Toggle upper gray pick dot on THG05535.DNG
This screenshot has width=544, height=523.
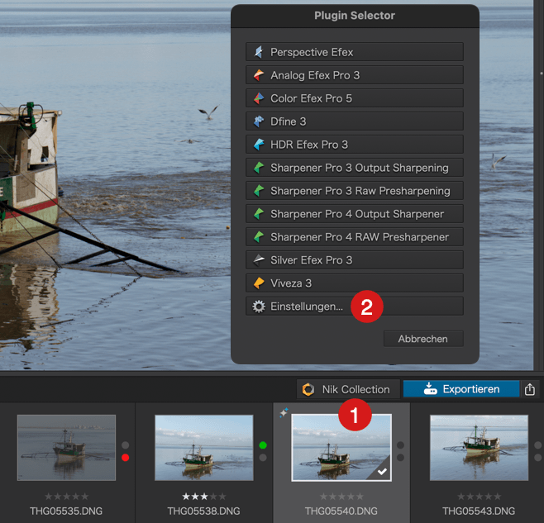pos(125,445)
